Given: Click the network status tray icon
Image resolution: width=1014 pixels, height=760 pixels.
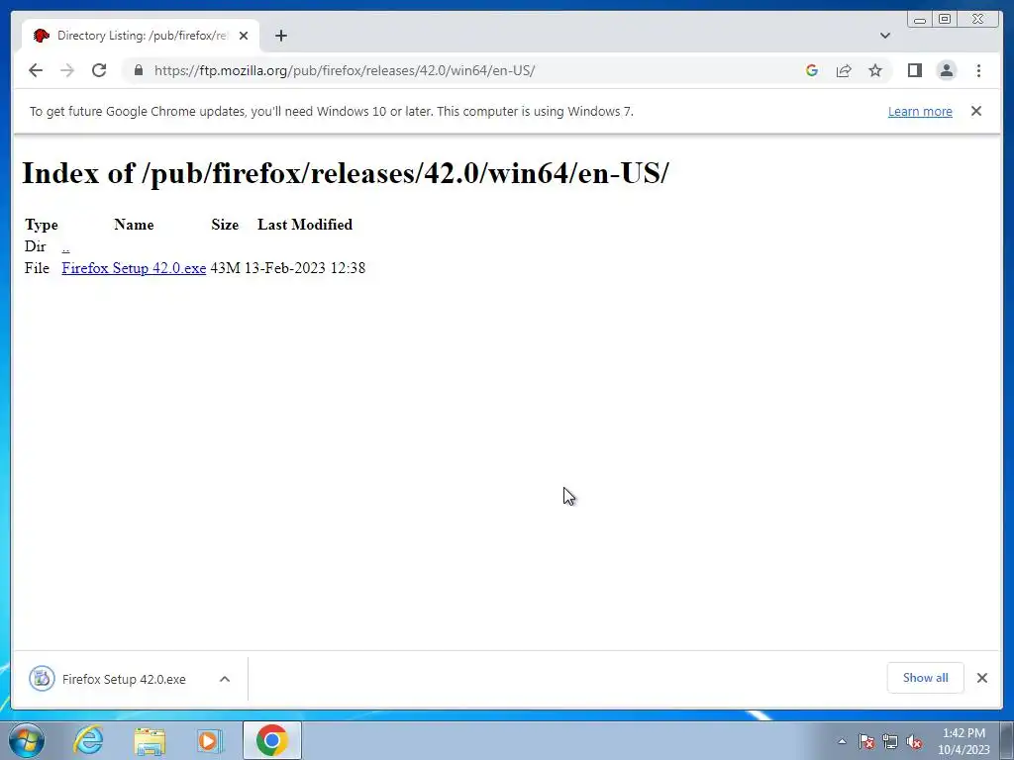Looking at the screenshot, I should click(x=890, y=741).
